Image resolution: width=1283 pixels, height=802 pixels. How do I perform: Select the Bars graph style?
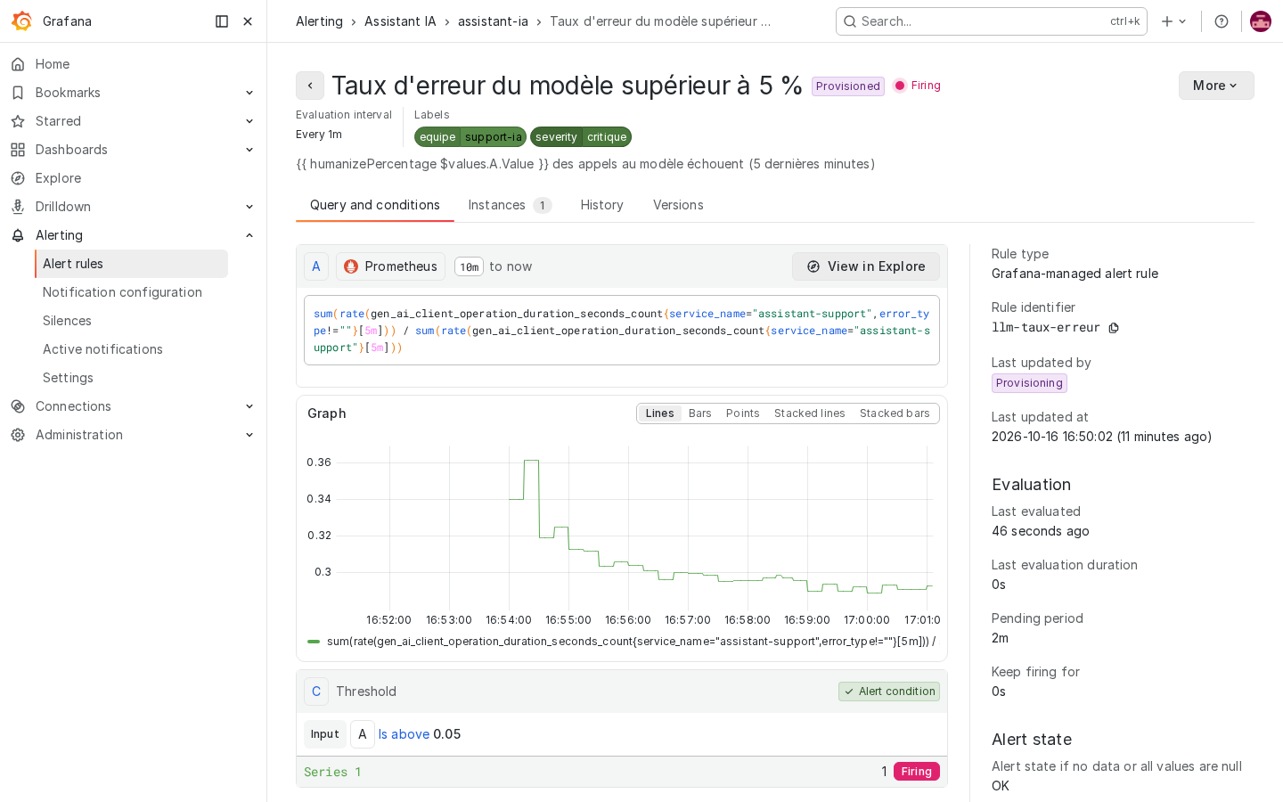click(700, 413)
